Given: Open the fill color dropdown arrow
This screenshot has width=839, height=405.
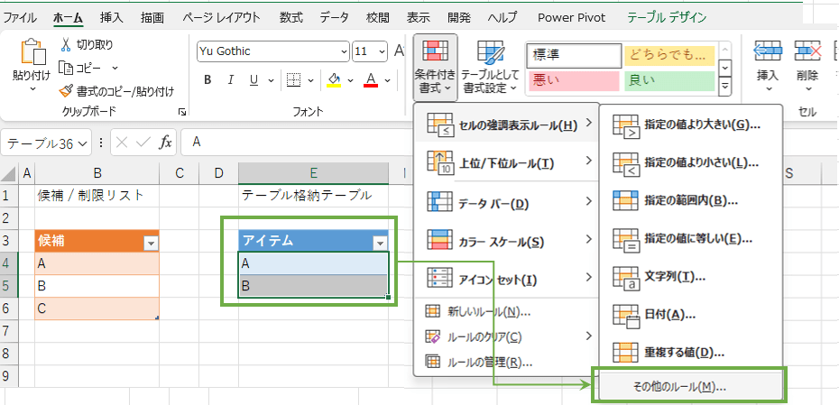Looking at the screenshot, I should 350,81.
